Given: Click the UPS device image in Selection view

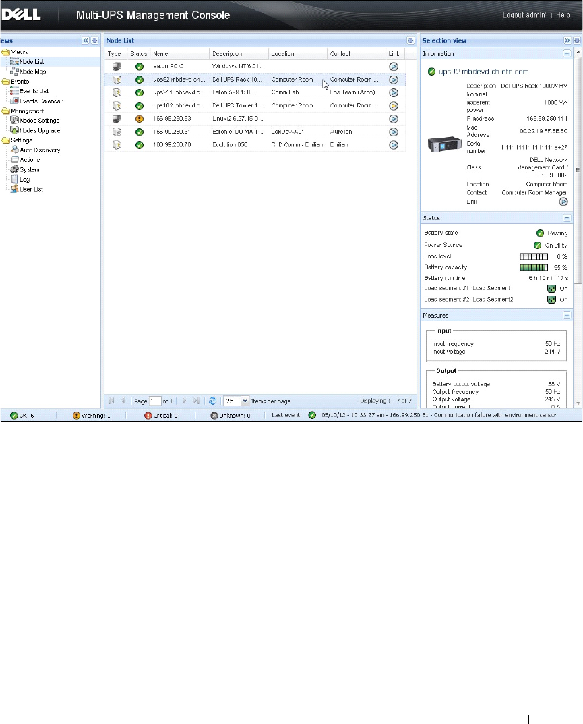Looking at the screenshot, I should tap(445, 144).
